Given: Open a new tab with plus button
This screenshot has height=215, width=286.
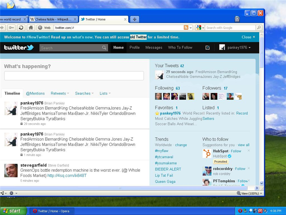Looking at the screenshot, I should pos(135,19).
